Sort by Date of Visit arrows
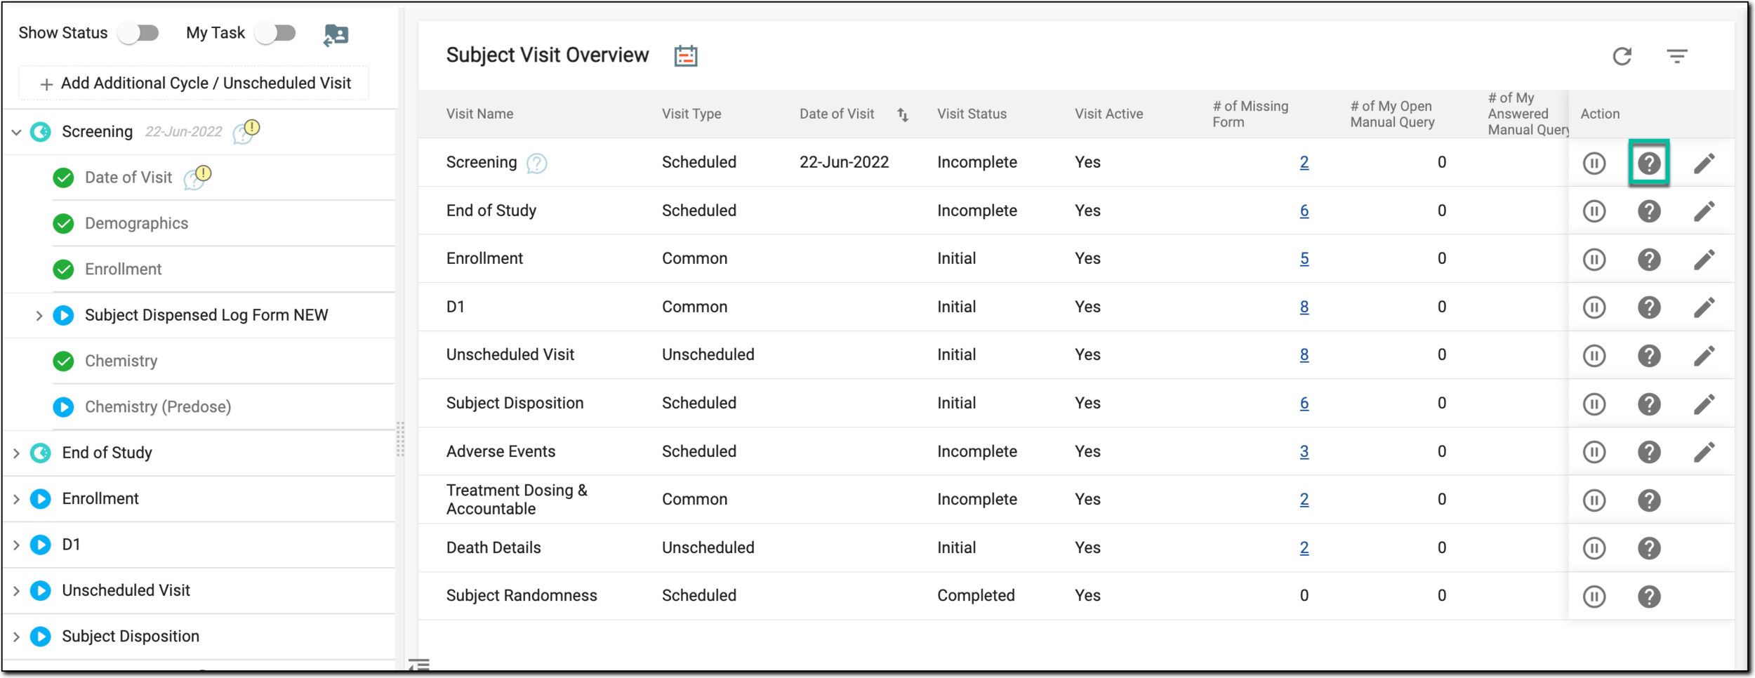 [x=903, y=114]
